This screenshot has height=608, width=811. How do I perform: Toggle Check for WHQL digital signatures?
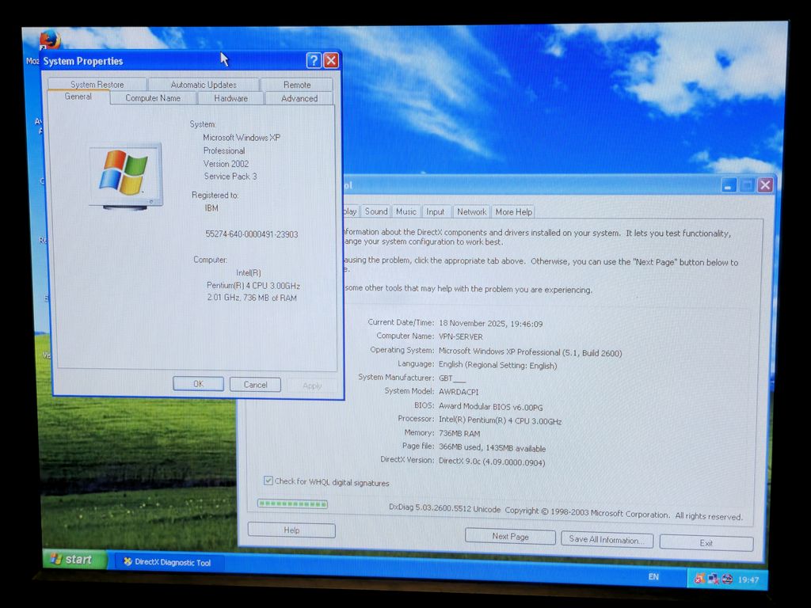click(268, 481)
